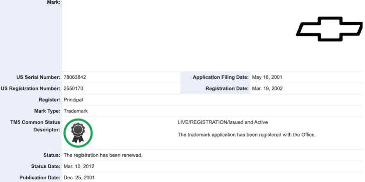This screenshot has height=182, width=365.
Task: Click the US Serial Number label
Action: pos(38,77)
